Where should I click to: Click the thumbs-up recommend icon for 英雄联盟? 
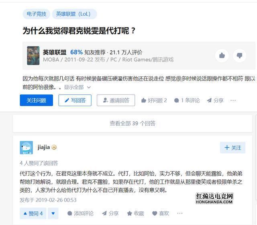pyautogui.click(x=222, y=56)
